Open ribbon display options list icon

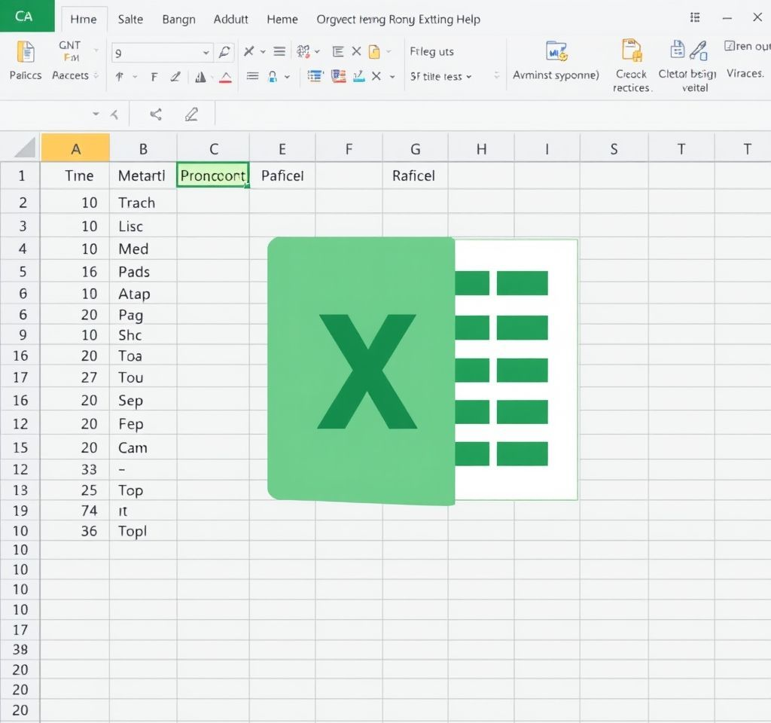point(695,18)
